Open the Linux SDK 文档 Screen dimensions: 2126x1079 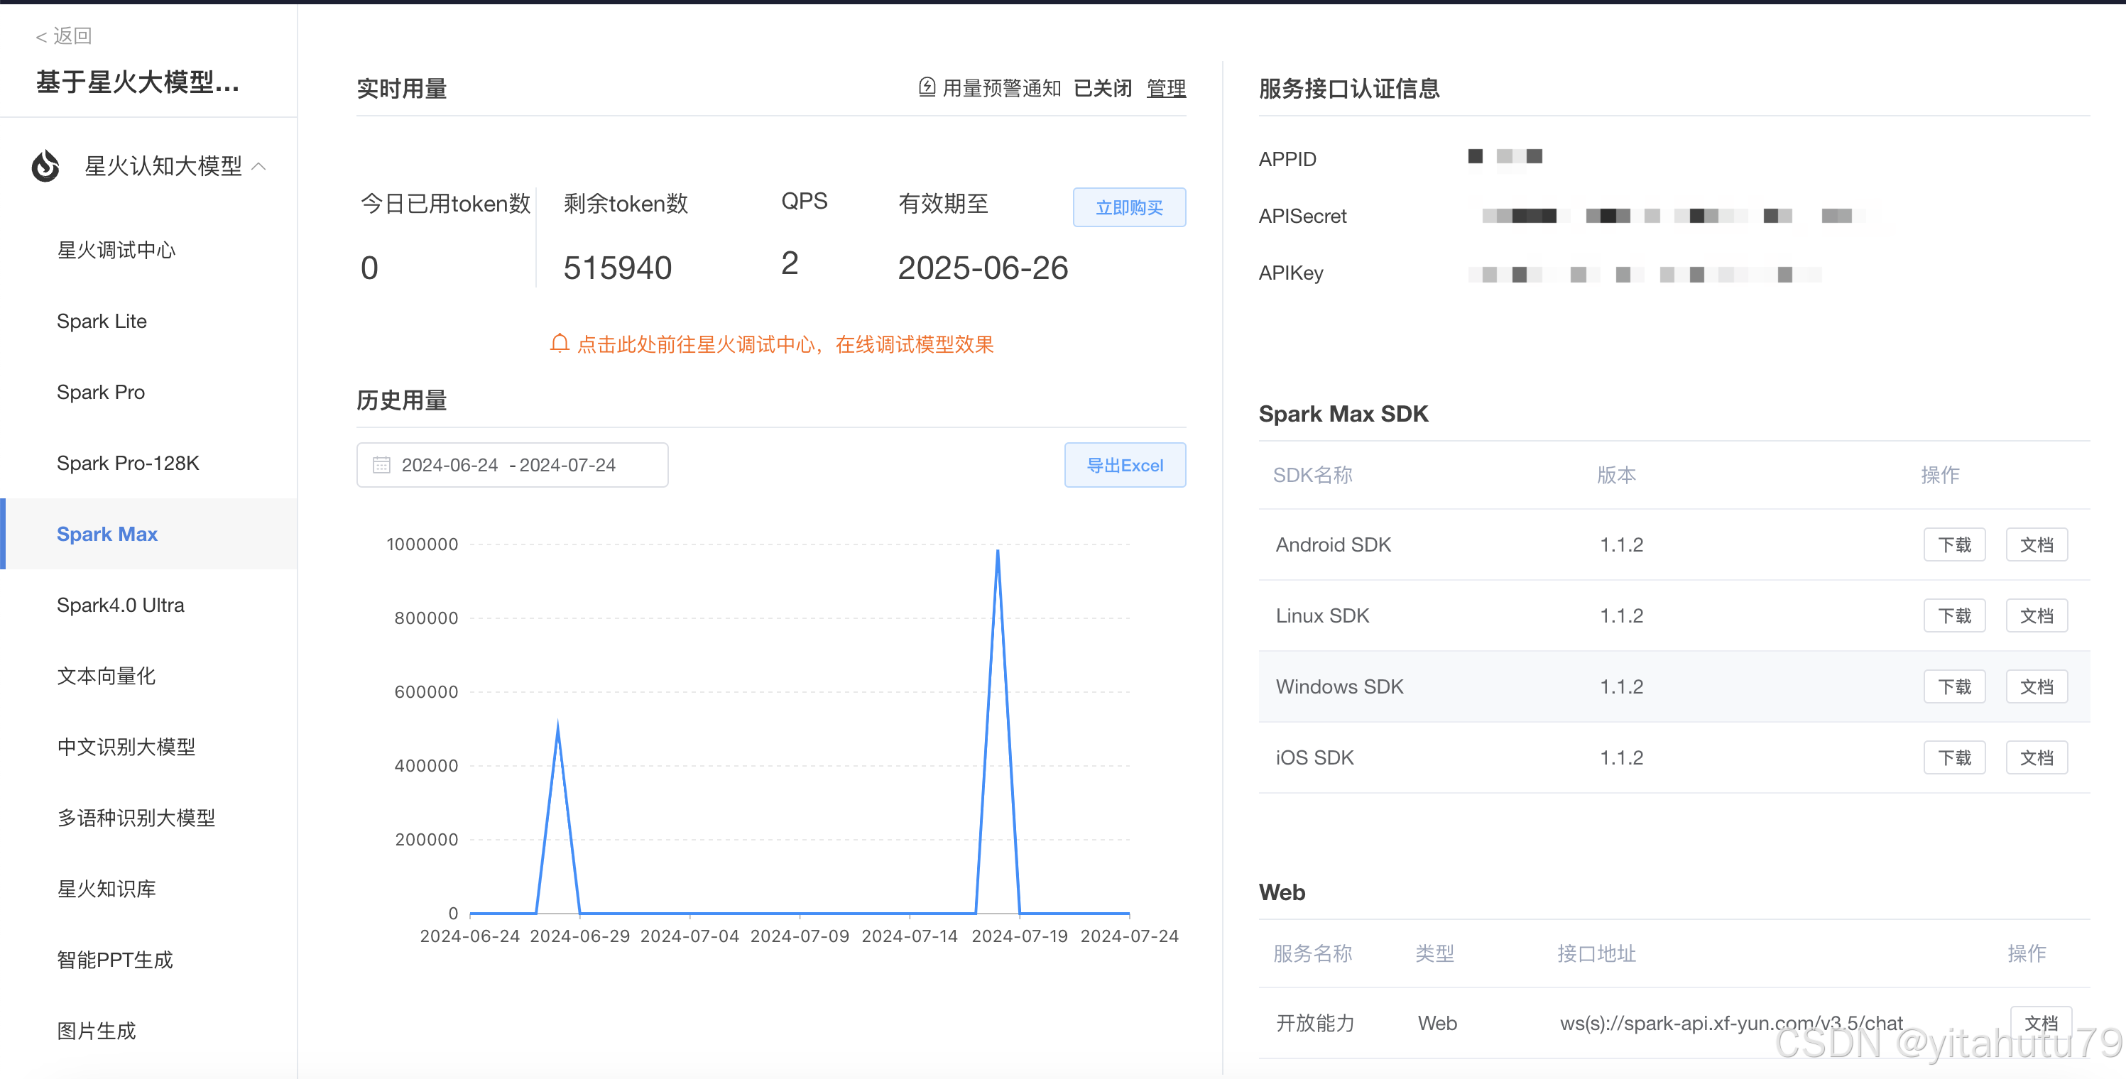point(2036,615)
